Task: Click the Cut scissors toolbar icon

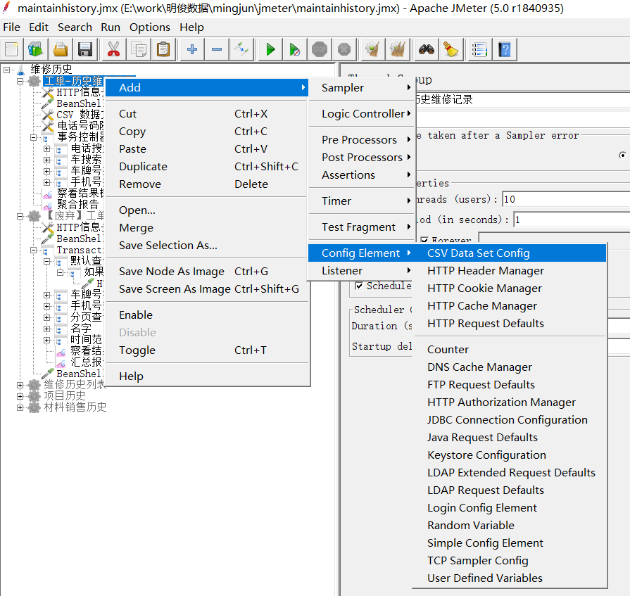Action: pos(114,49)
